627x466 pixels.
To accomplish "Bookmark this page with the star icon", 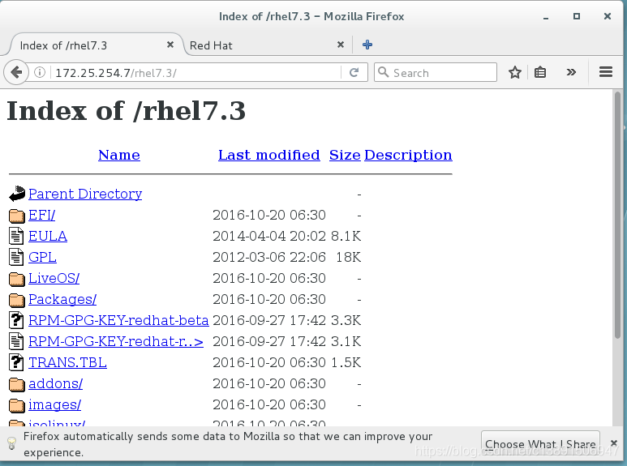I will [514, 72].
